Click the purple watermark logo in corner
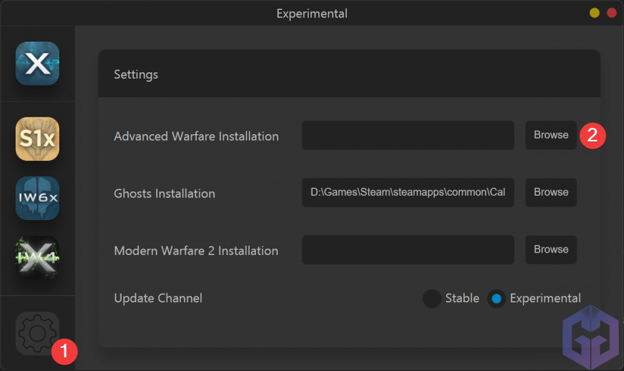 pos(590,340)
